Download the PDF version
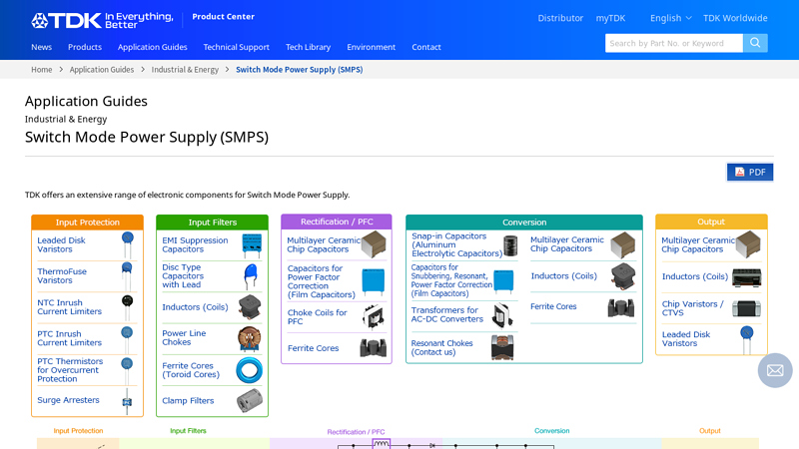Screen dimensions: 799x449 pos(750,172)
